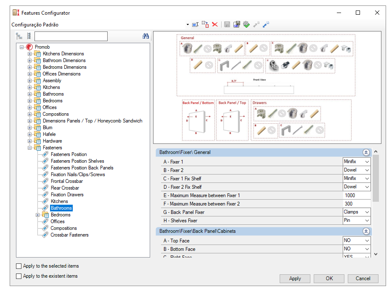Click the properties panel vertical scrollbar thumb

376,178
